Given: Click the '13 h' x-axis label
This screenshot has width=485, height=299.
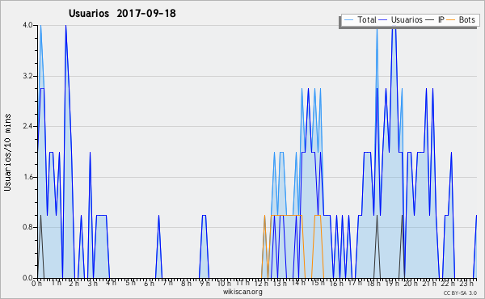Looking at the screenshot, I should [280, 284].
